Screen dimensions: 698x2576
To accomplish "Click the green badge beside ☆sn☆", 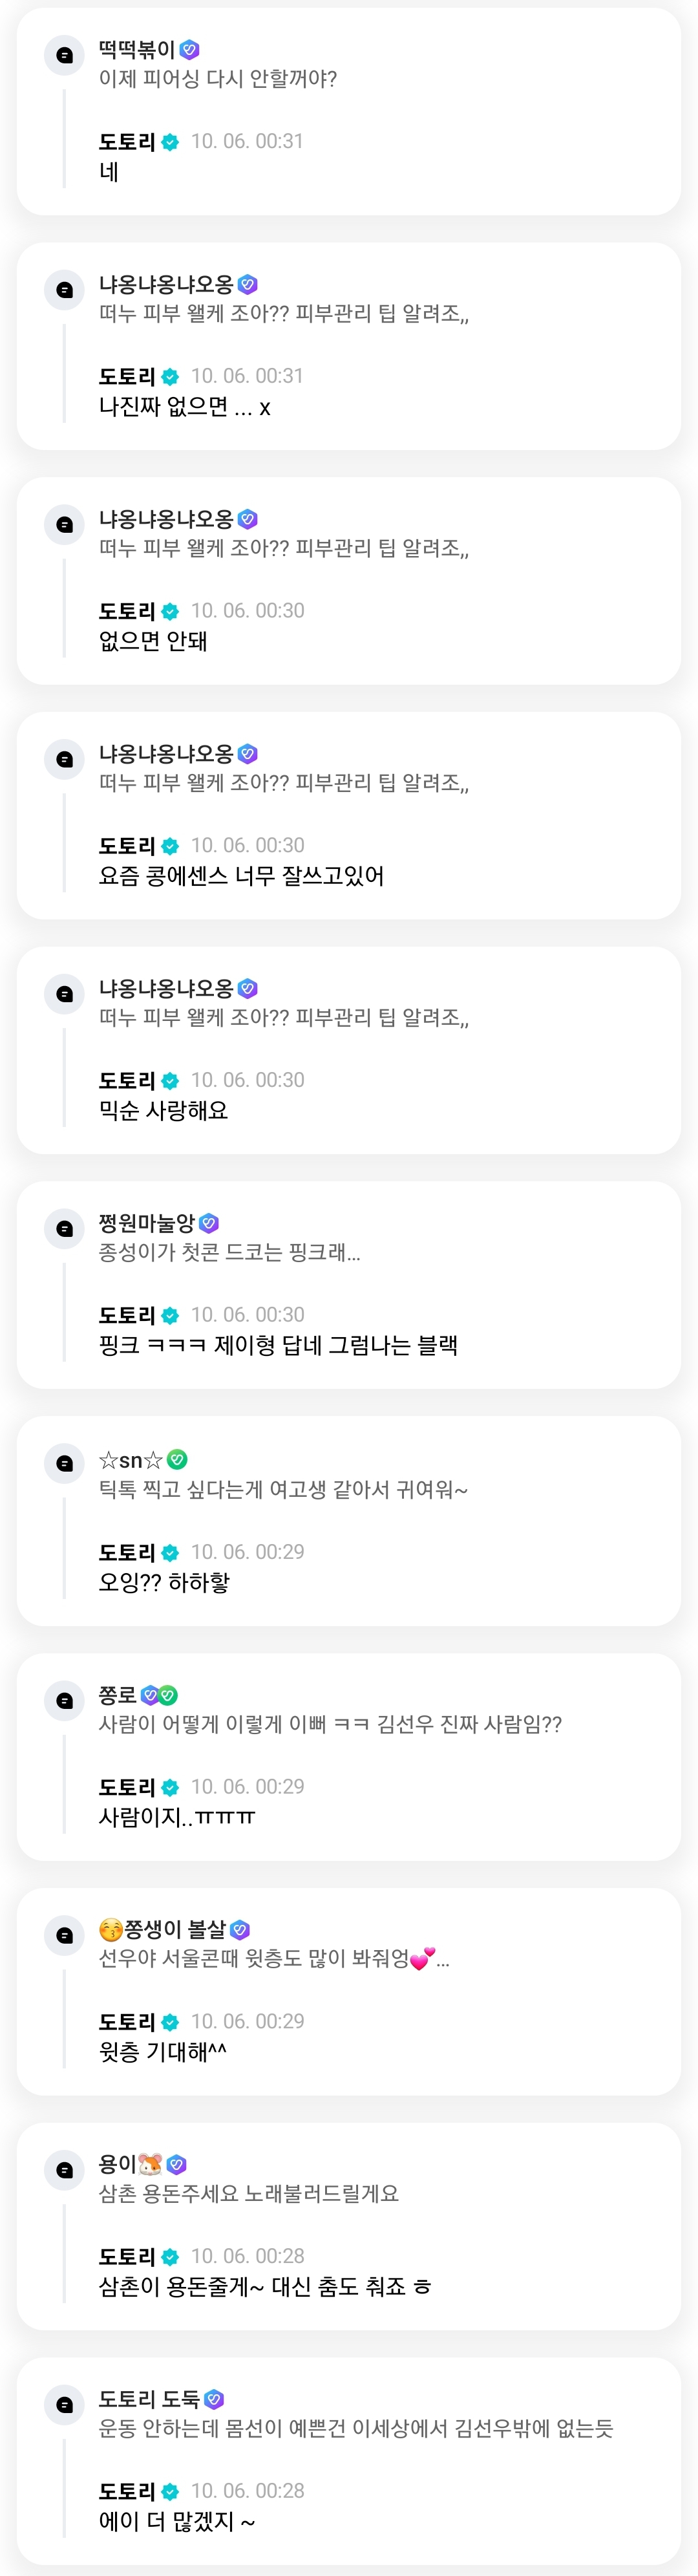I will pyautogui.click(x=177, y=1459).
